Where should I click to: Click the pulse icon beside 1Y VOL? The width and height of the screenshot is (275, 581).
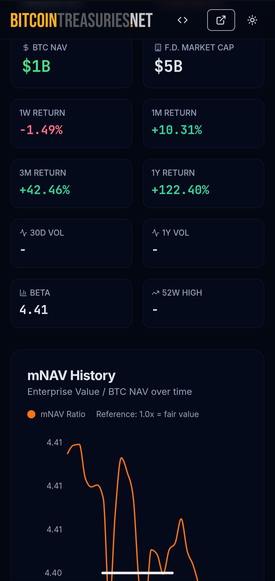pyautogui.click(x=155, y=233)
